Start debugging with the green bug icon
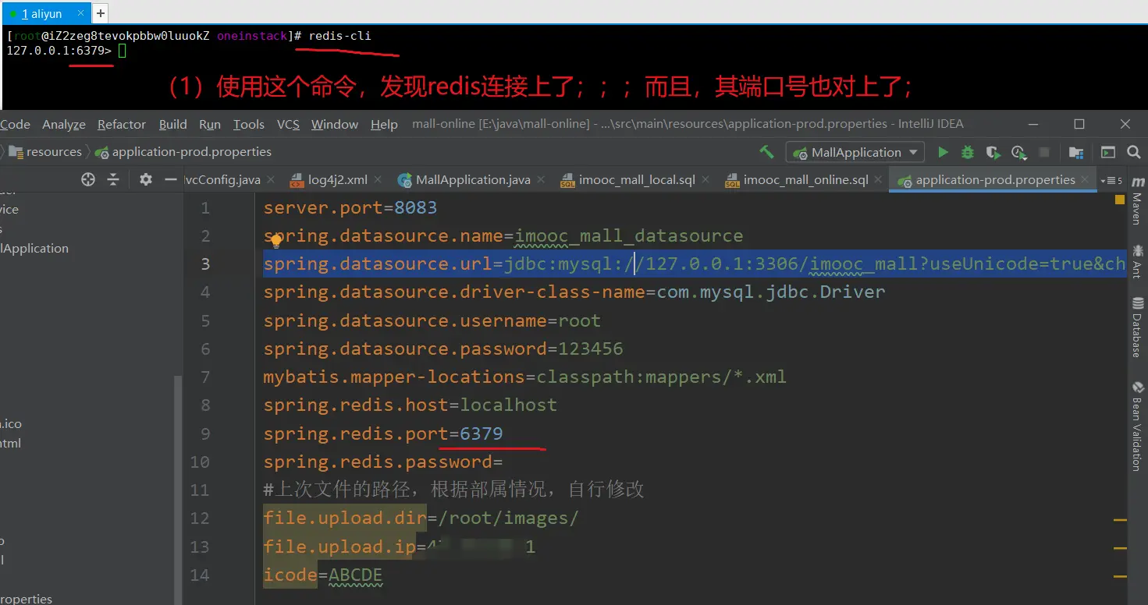The image size is (1148, 605). point(968,152)
